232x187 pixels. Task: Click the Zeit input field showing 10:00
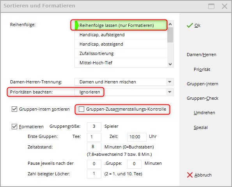click(x=137, y=137)
